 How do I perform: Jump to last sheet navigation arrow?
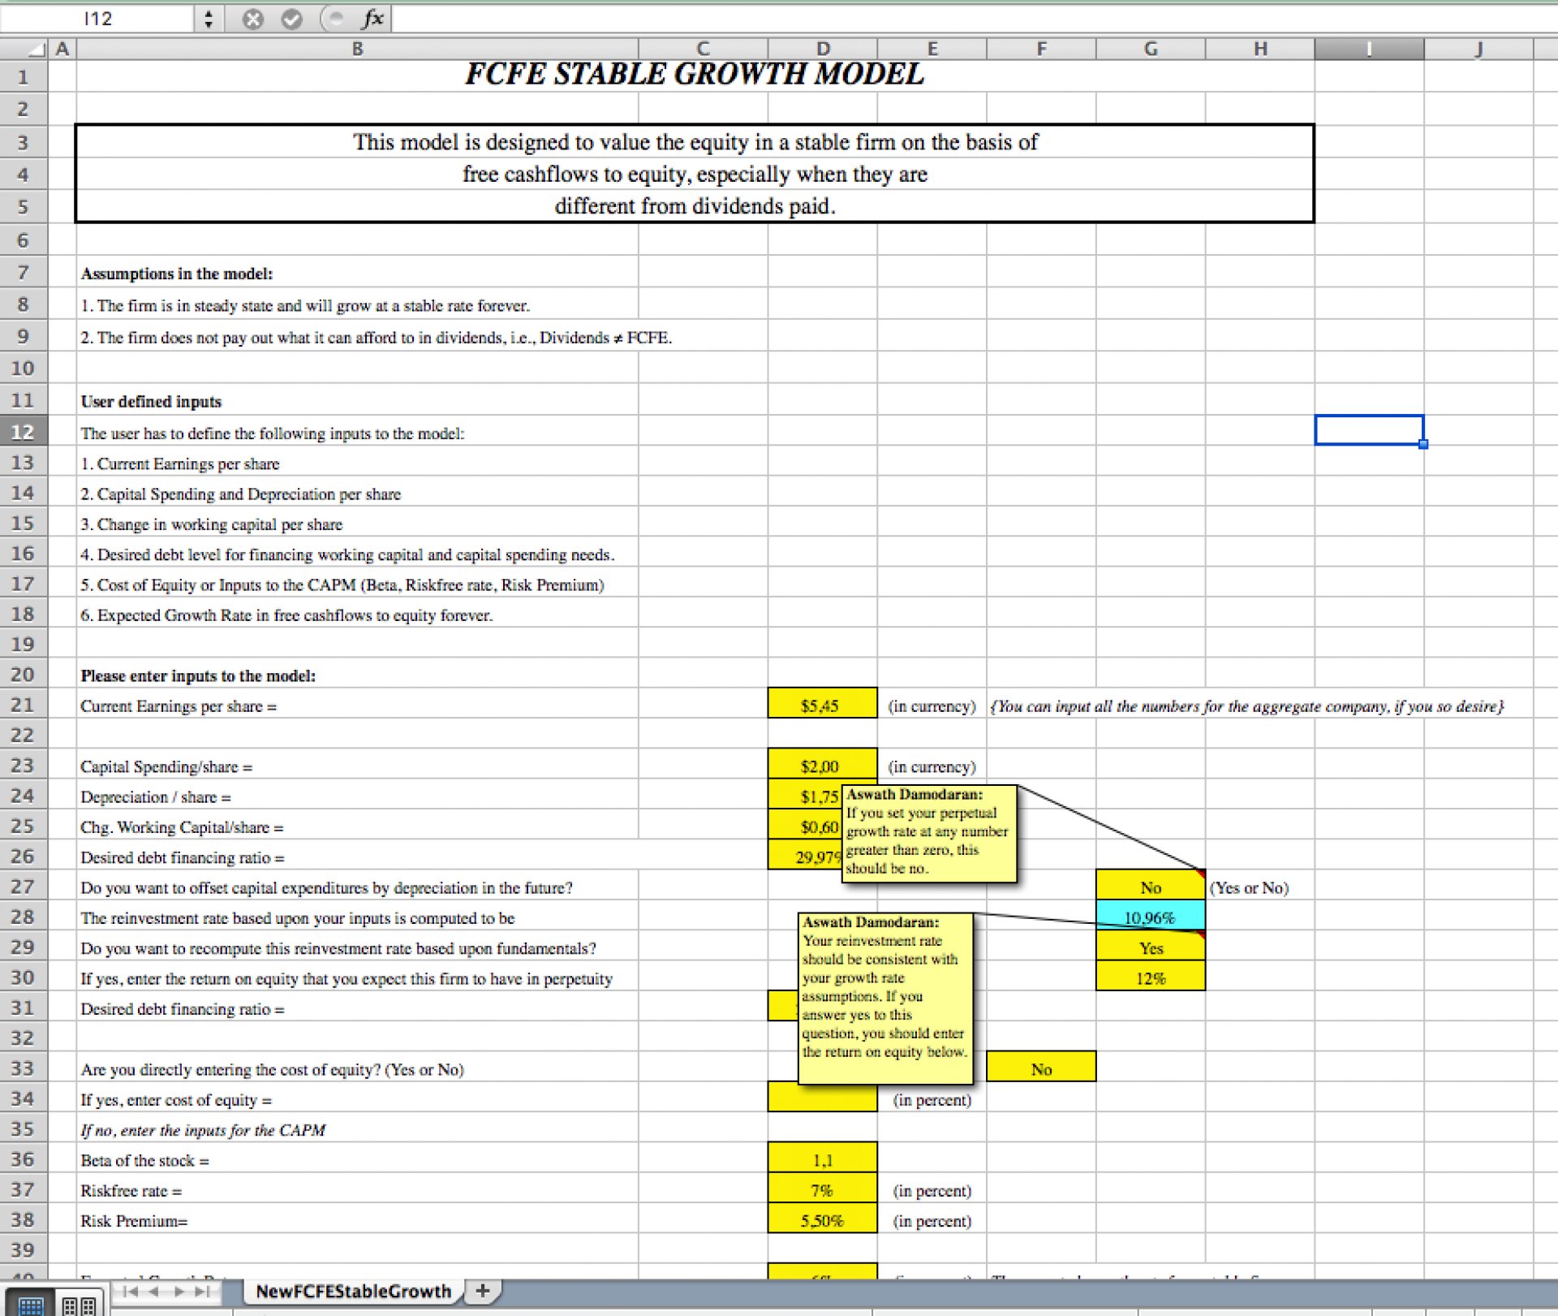click(202, 1292)
